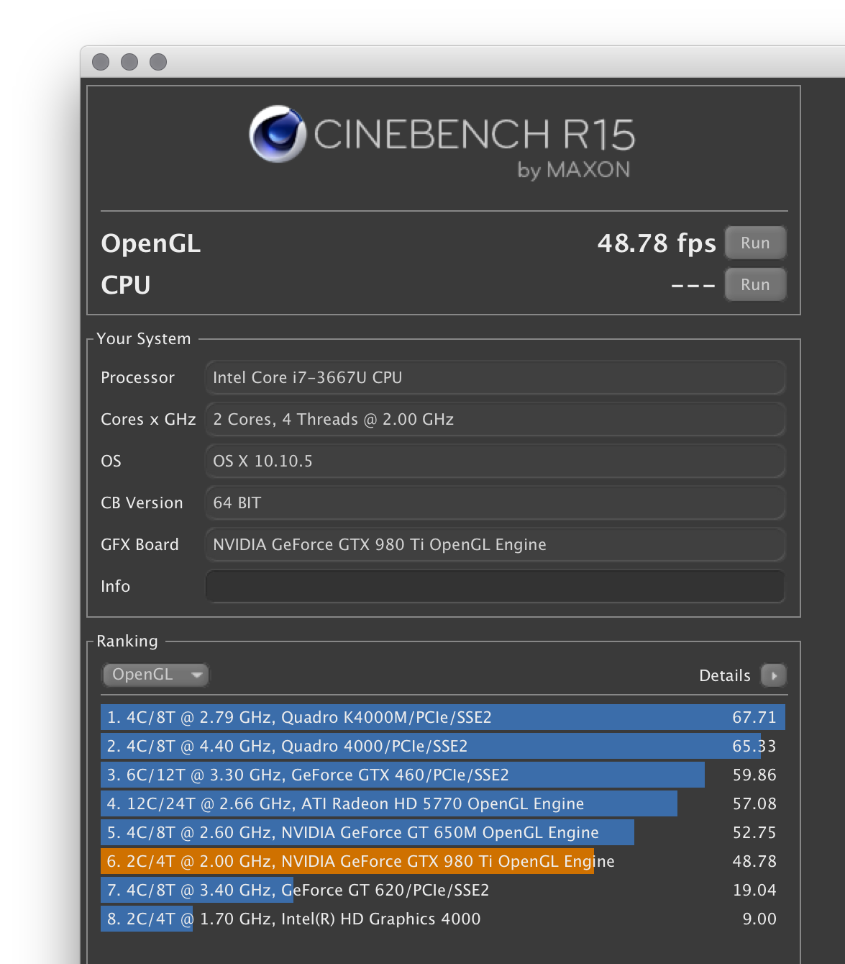Viewport: 845px width, 964px height.
Task: Select ranking row GeForce GTX 460
Action: 443,775
